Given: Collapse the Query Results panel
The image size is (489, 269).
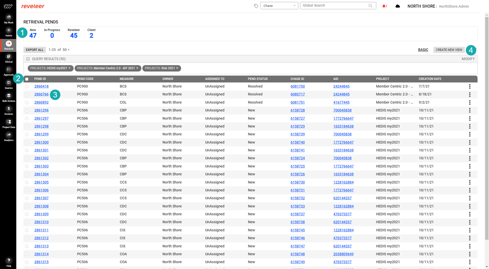Looking at the screenshot, I should point(28,59).
